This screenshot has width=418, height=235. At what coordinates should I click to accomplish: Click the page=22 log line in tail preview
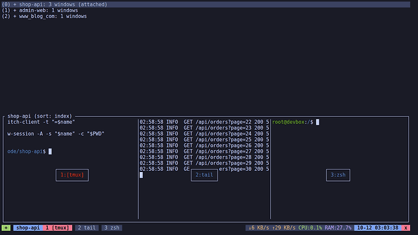point(204,122)
